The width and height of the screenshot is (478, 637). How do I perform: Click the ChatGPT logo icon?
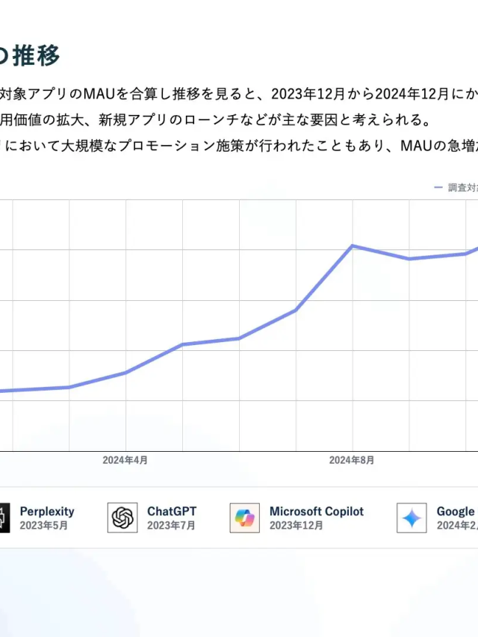[x=122, y=518]
